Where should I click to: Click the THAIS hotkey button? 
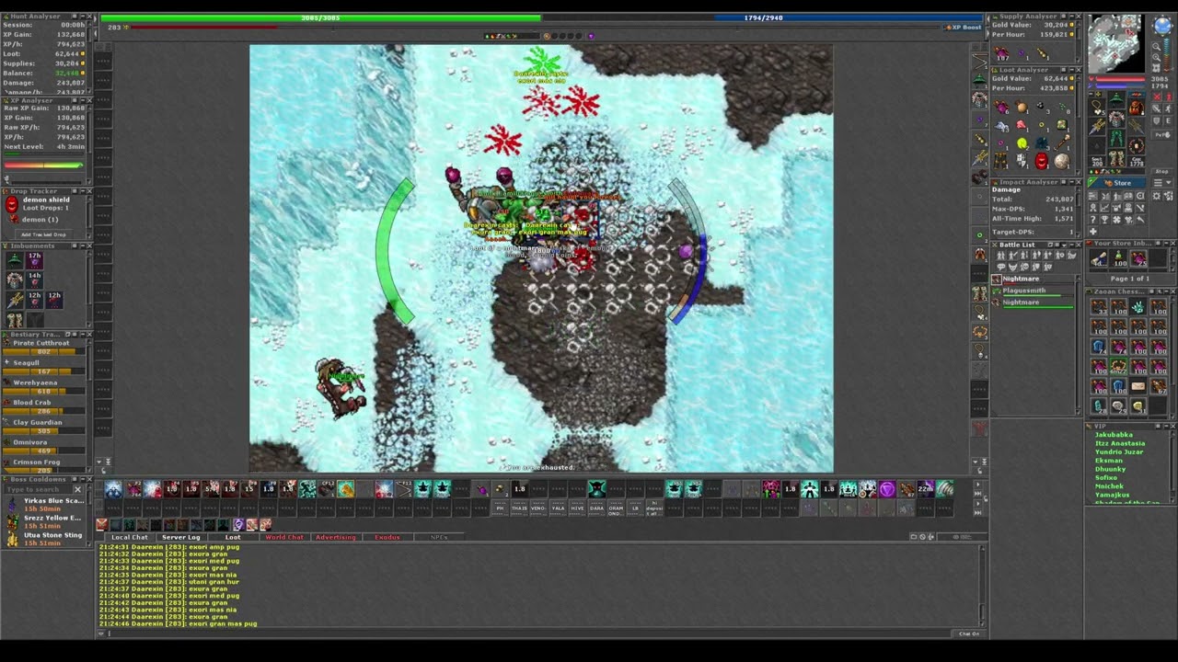(519, 508)
